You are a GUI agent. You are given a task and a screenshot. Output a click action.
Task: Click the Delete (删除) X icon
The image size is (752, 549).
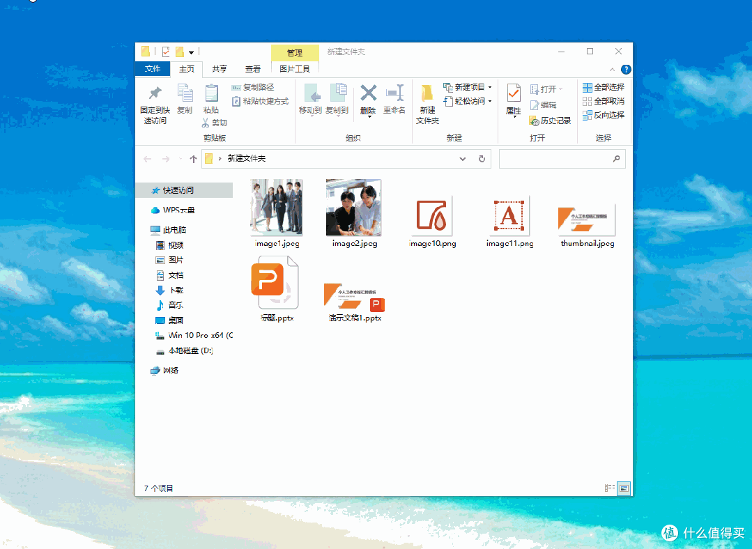click(x=368, y=93)
